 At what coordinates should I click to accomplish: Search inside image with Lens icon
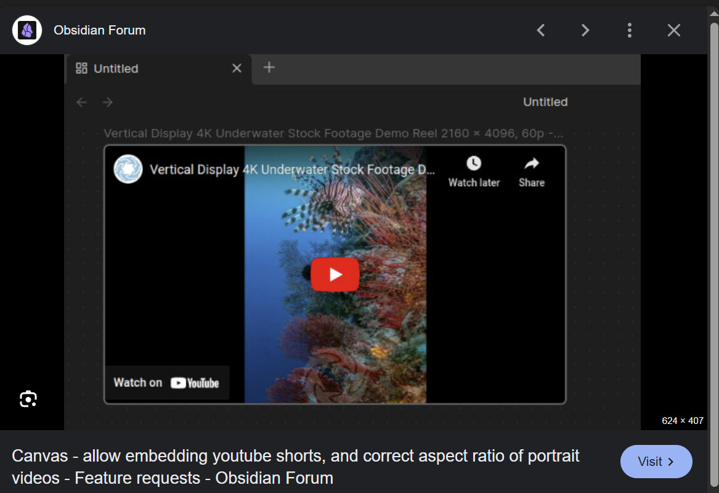pyautogui.click(x=28, y=399)
